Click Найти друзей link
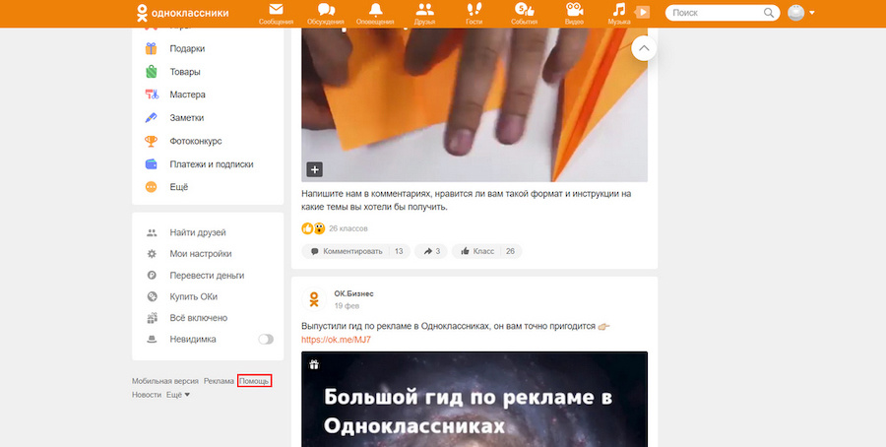 198,232
